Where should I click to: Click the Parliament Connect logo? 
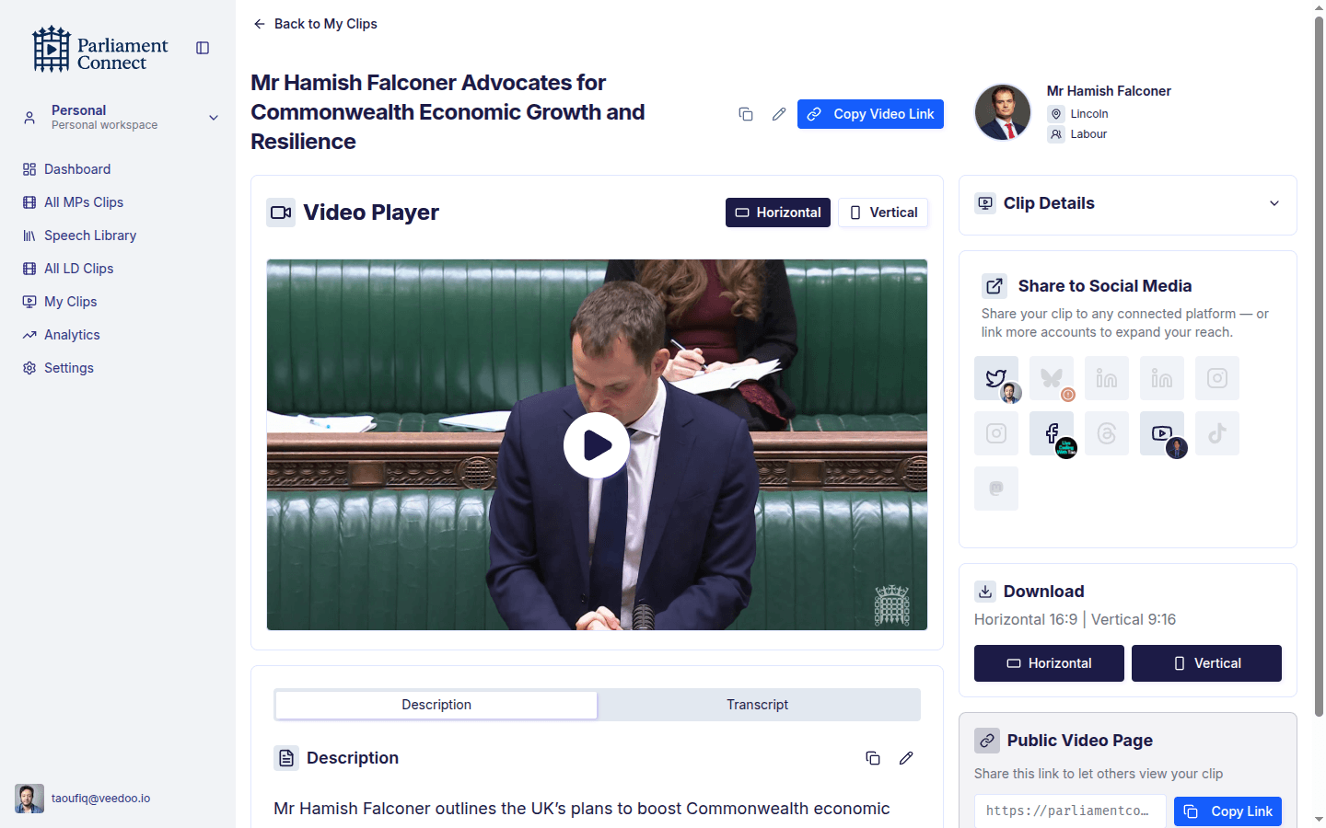pyautogui.click(x=100, y=49)
